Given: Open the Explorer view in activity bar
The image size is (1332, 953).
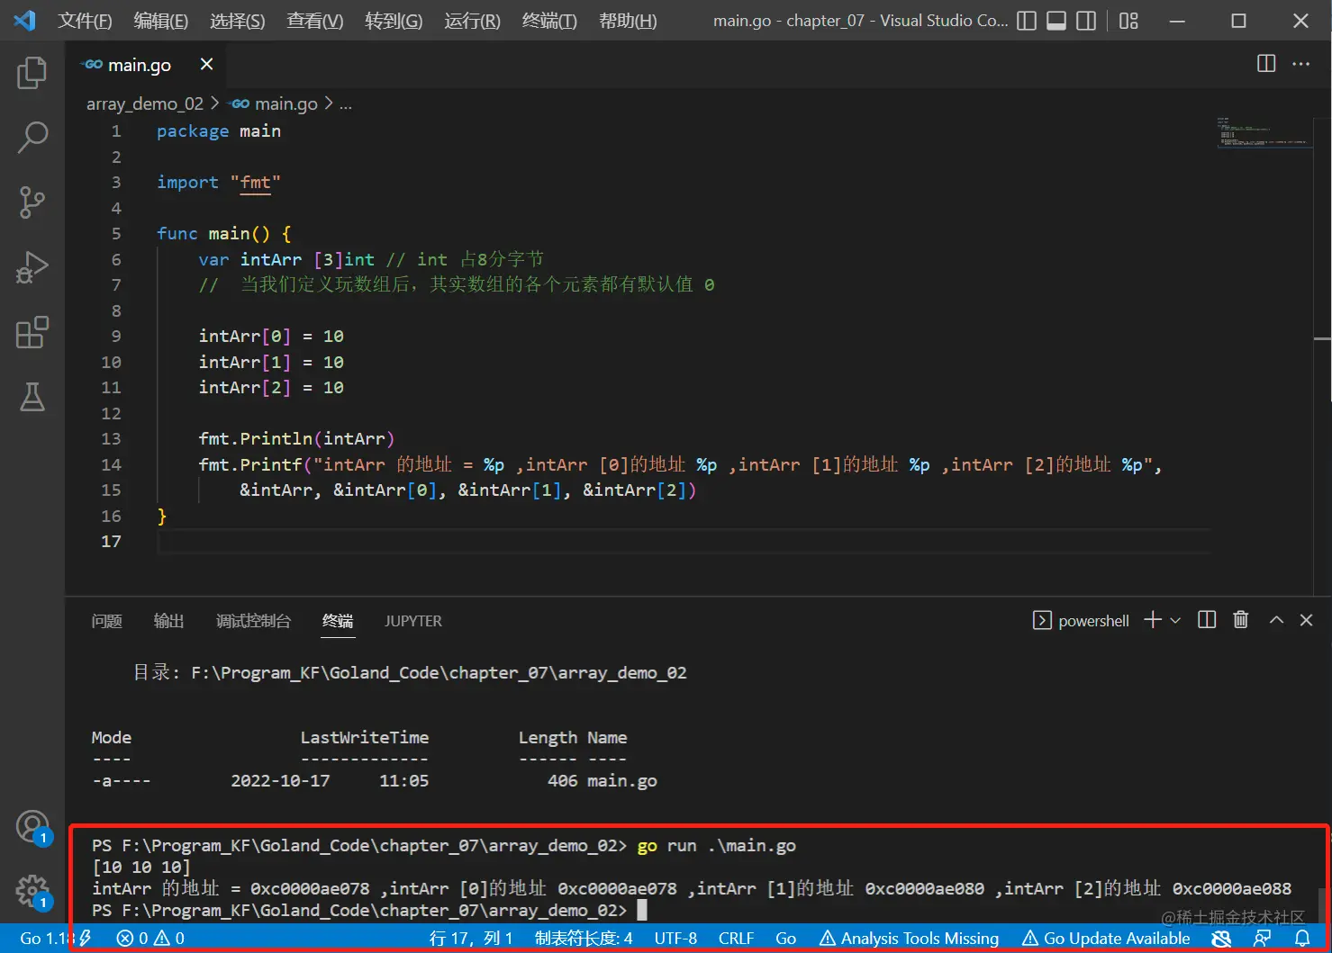Looking at the screenshot, I should [x=32, y=72].
